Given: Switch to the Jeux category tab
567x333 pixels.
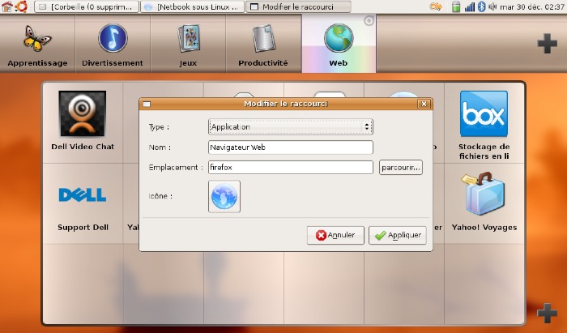Looking at the screenshot, I should pos(188,44).
